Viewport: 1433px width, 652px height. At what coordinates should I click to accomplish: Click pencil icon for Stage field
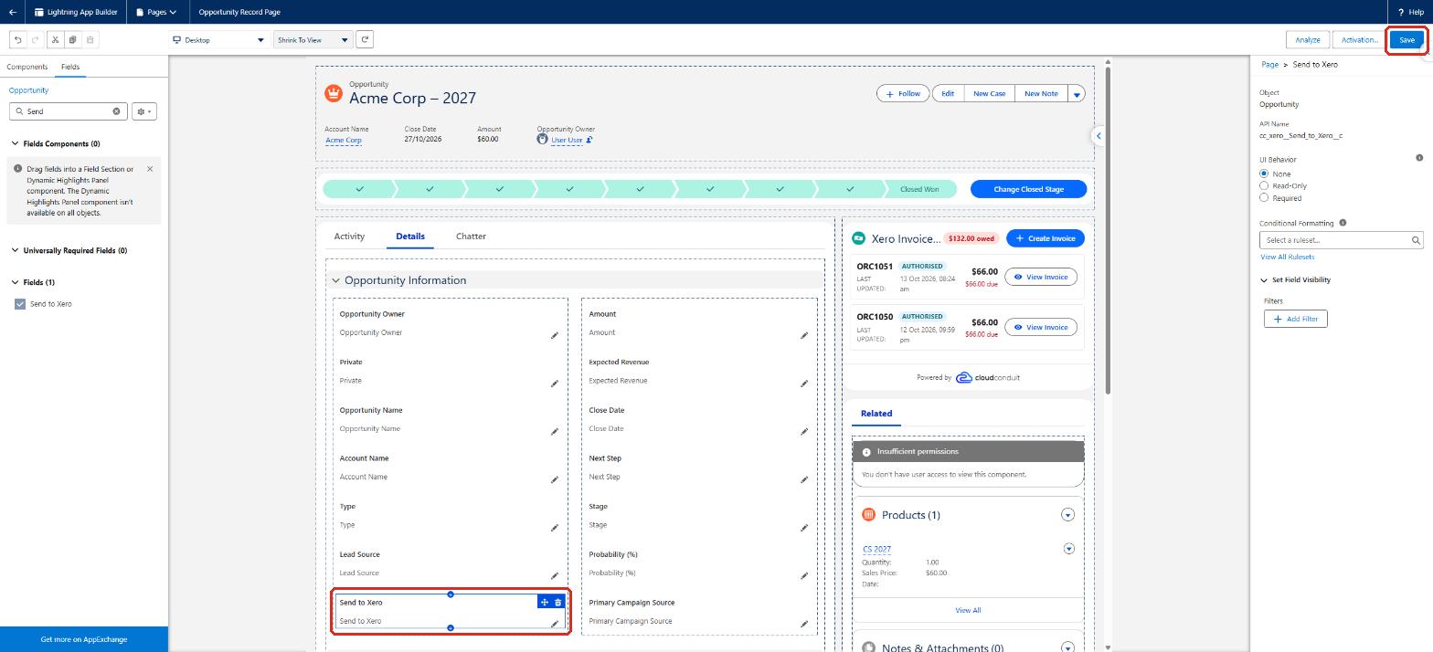804,528
